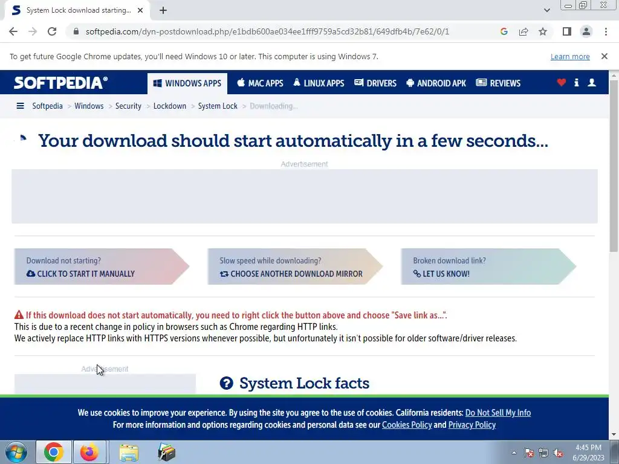Bookmark this page with the star icon

pos(543,31)
